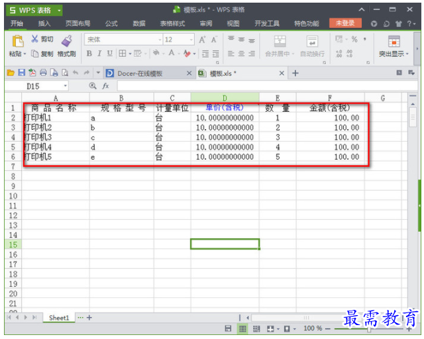Save file with floppy icon
This screenshot has width=424, height=339.
[x=22, y=72]
